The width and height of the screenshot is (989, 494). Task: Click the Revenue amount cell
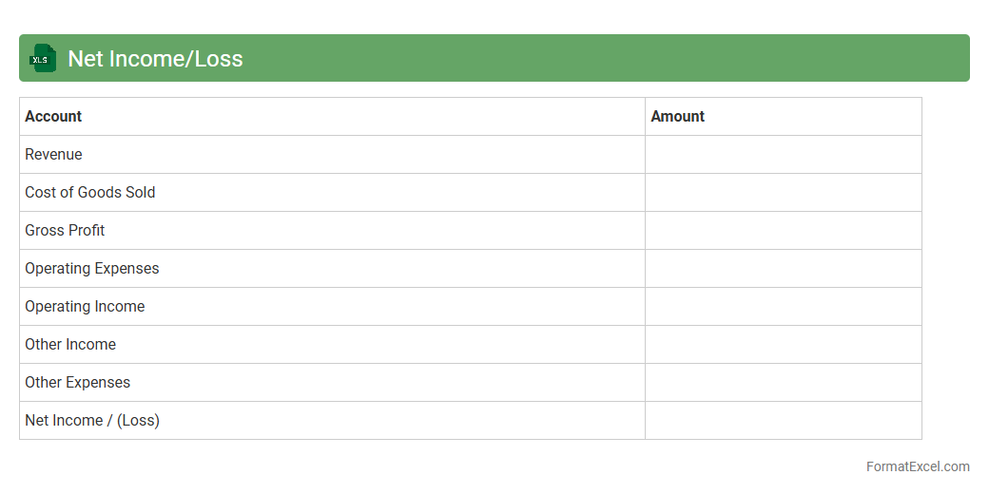click(783, 155)
